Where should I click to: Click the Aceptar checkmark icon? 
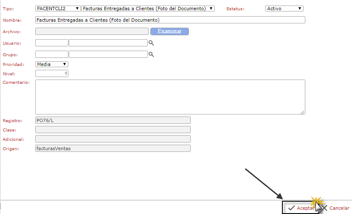point(291,208)
